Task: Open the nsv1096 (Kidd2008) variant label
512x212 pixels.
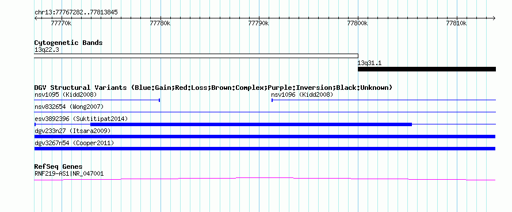Action: pyautogui.click(x=302, y=95)
